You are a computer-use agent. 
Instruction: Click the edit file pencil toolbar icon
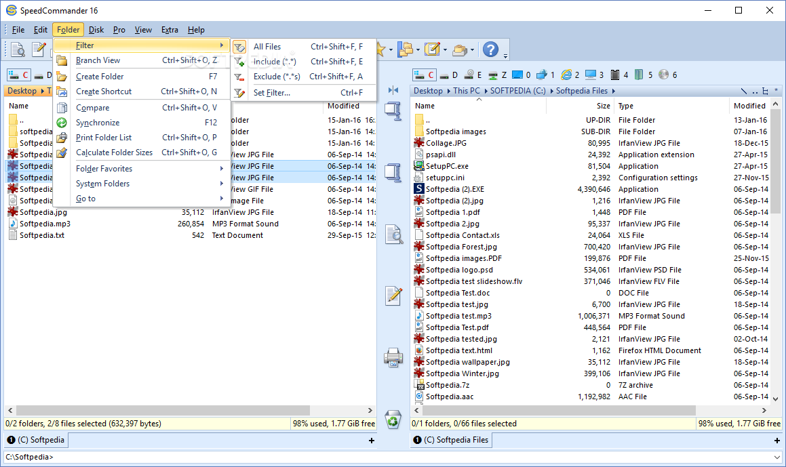coord(39,49)
